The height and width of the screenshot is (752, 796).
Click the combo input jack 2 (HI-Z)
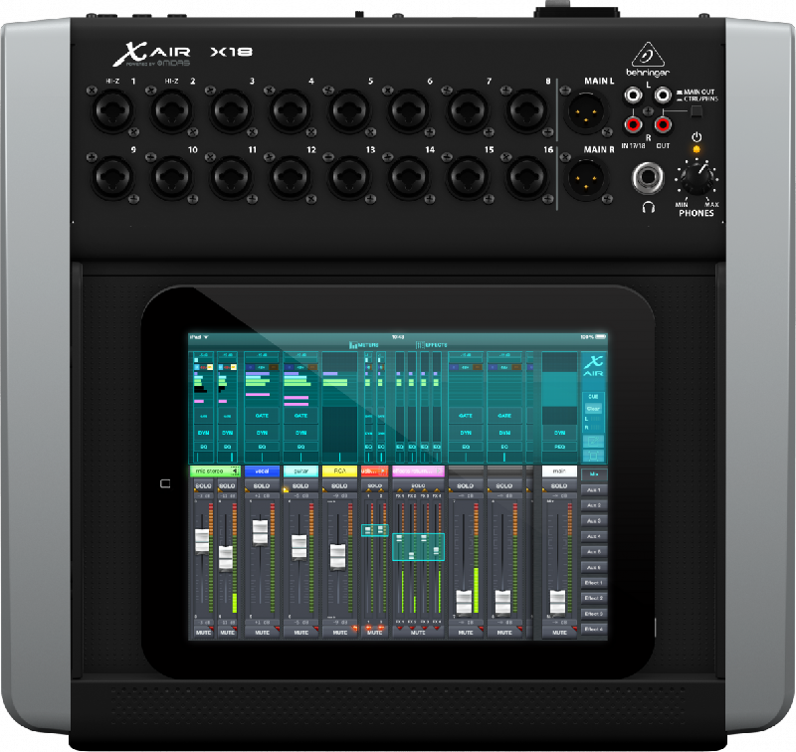[172, 110]
